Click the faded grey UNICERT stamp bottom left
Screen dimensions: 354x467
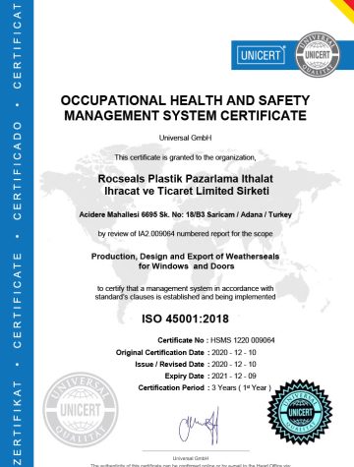[x=81, y=409]
